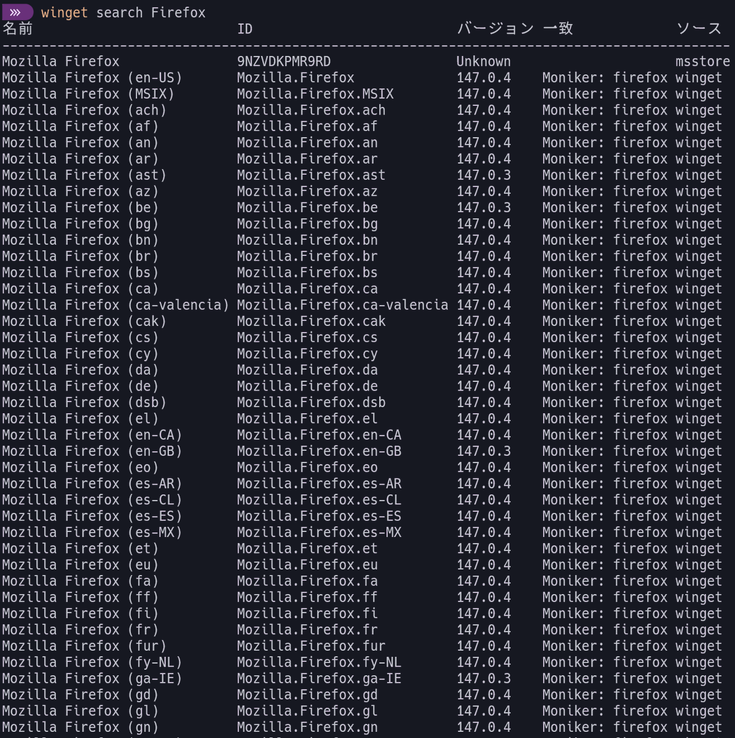Click ID 'Mozilla.Firefox.gl'
The image size is (735, 738).
coord(307,711)
